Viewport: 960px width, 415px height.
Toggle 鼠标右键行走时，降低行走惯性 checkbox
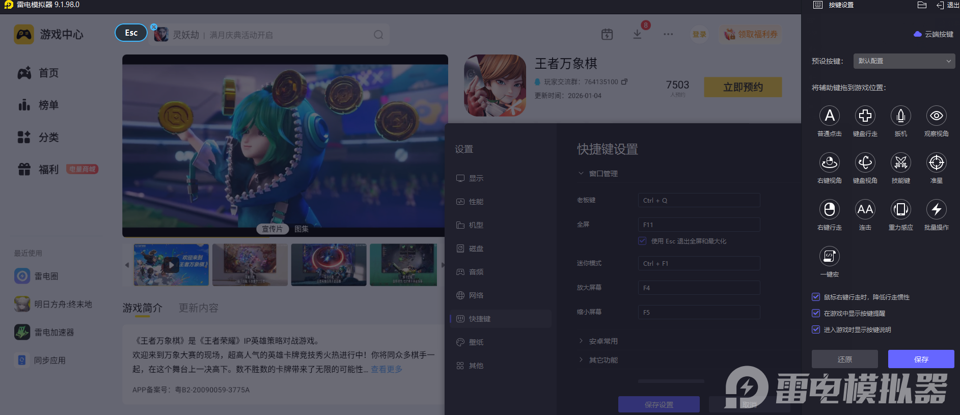click(x=816, y=297)
